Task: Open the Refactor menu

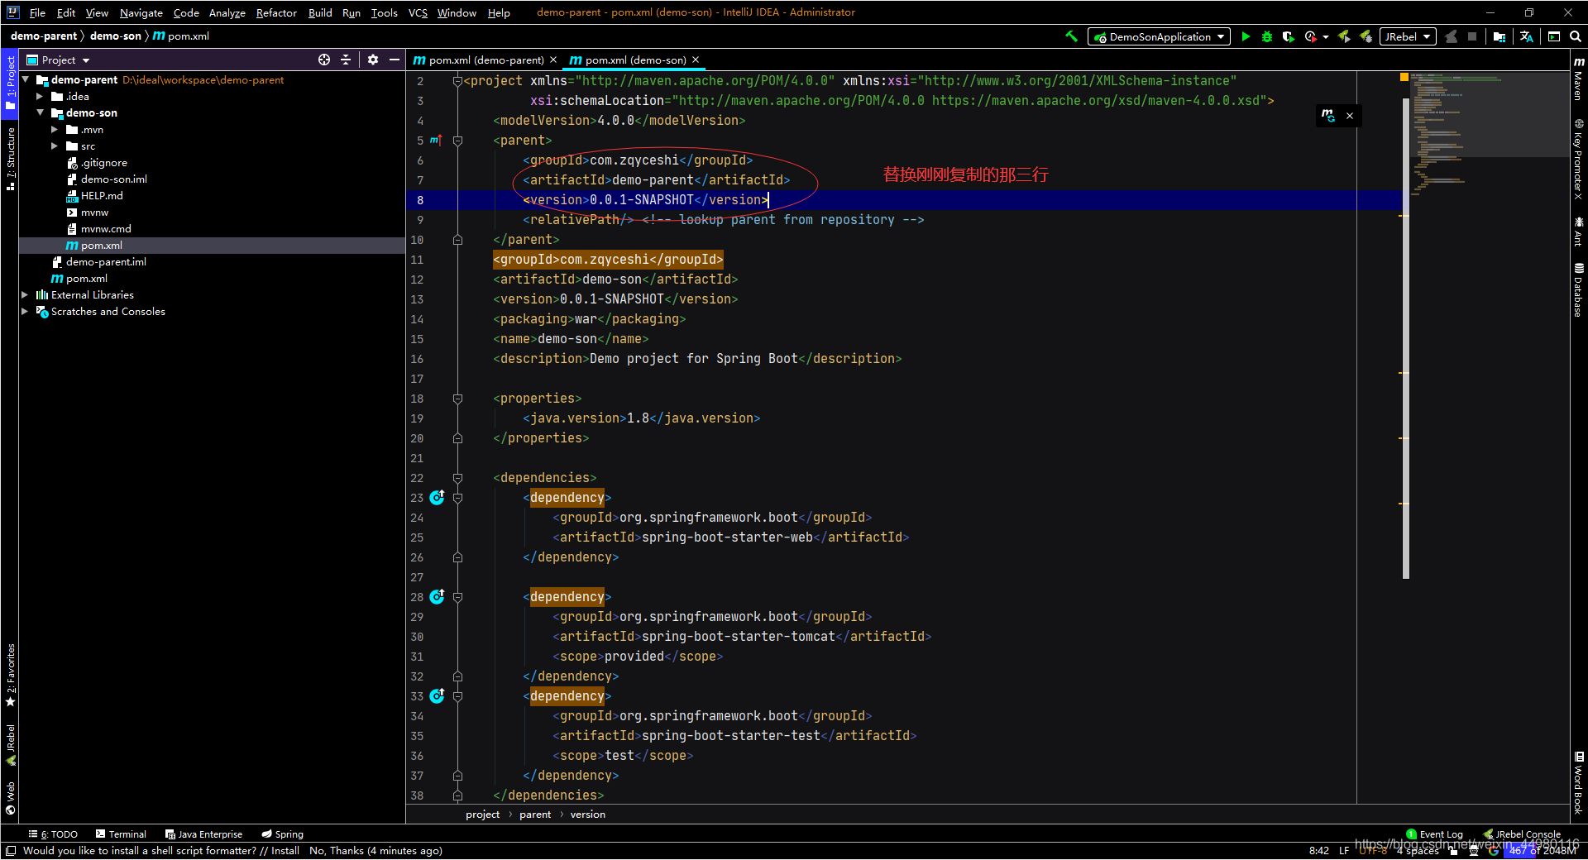Action: (x=275, y=12)
